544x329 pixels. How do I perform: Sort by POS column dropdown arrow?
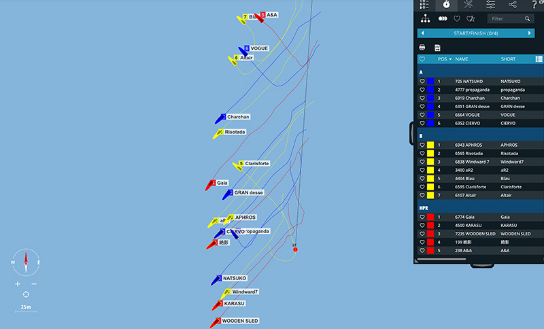(451, 59)
